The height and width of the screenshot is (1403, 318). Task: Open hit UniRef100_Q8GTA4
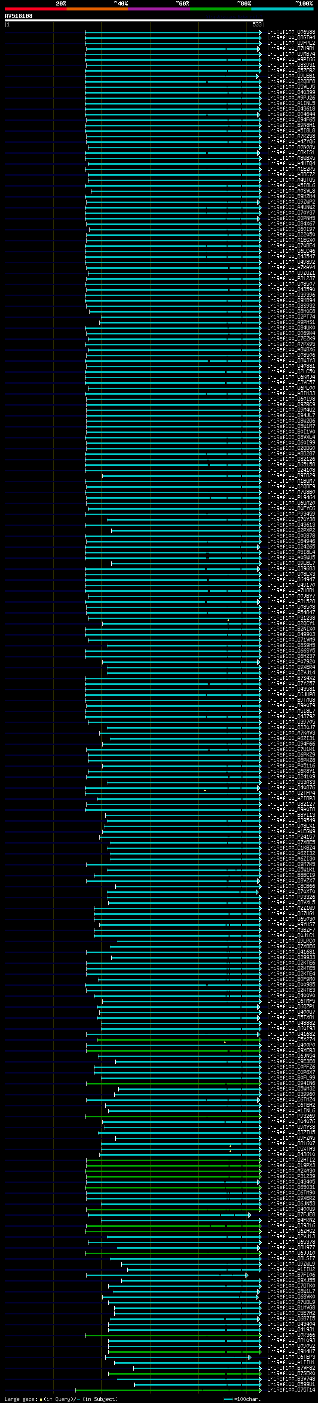pos(291,38)
